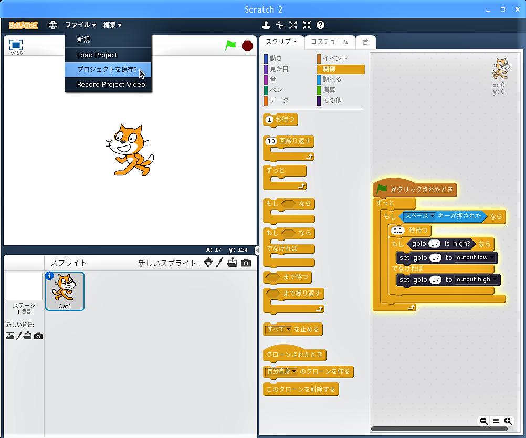
Task: Click the Scratch logo
Action: click(23, 25)
